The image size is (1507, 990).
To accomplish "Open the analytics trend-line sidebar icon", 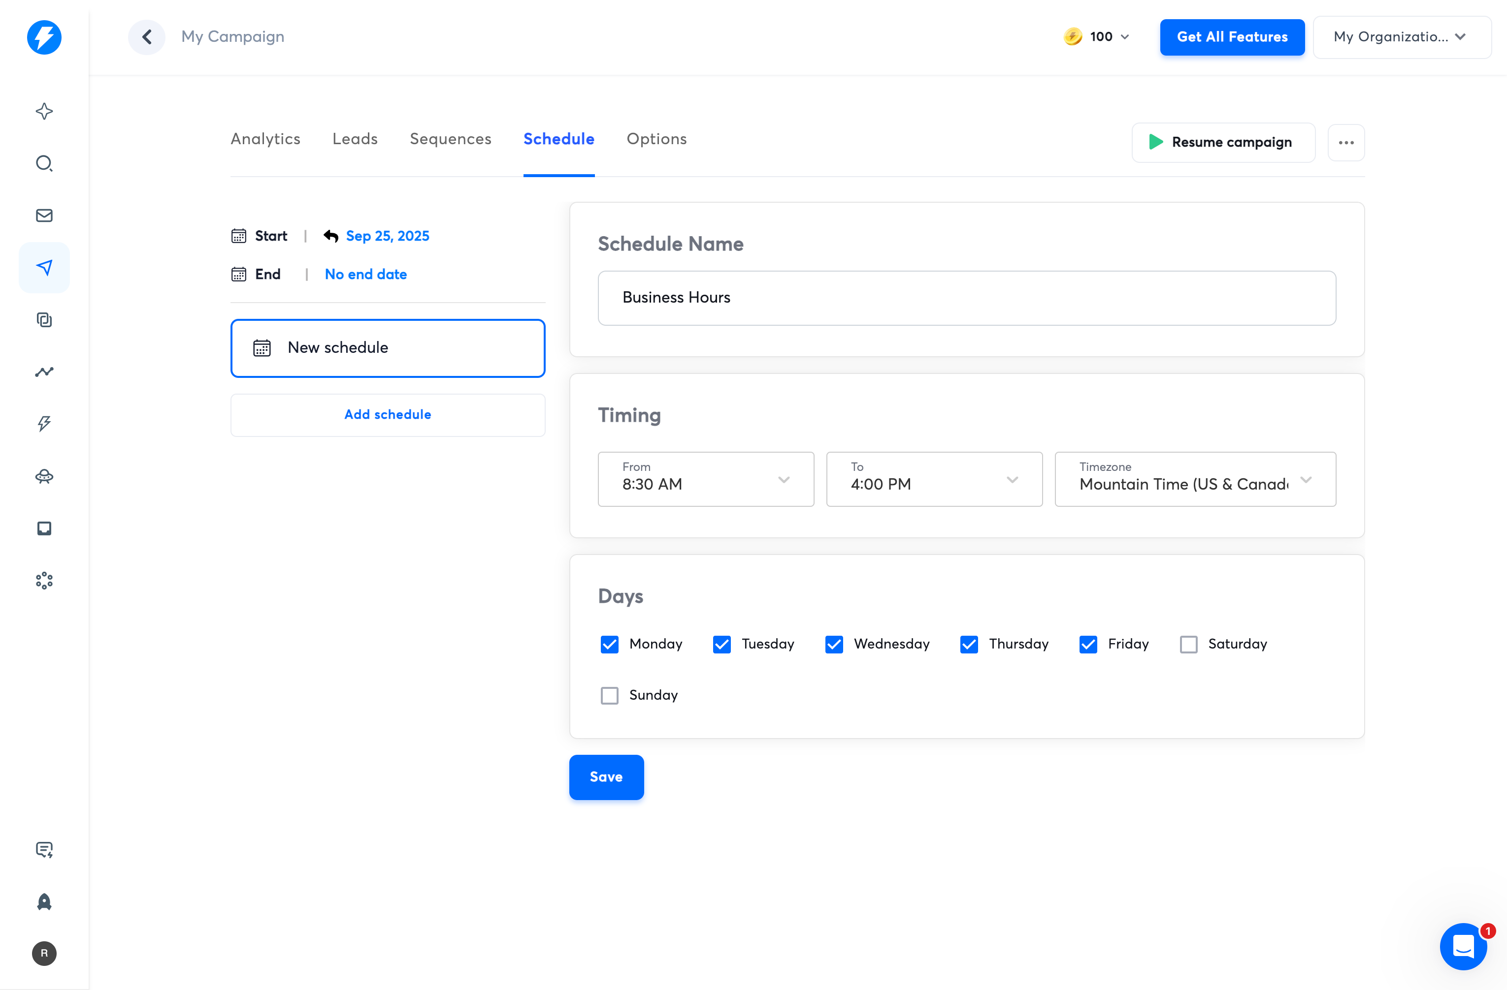I will pos(44,372).
